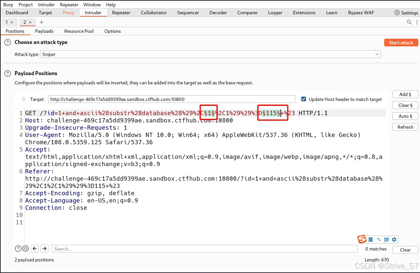Click the User-Agent header line

pos(193,139)
